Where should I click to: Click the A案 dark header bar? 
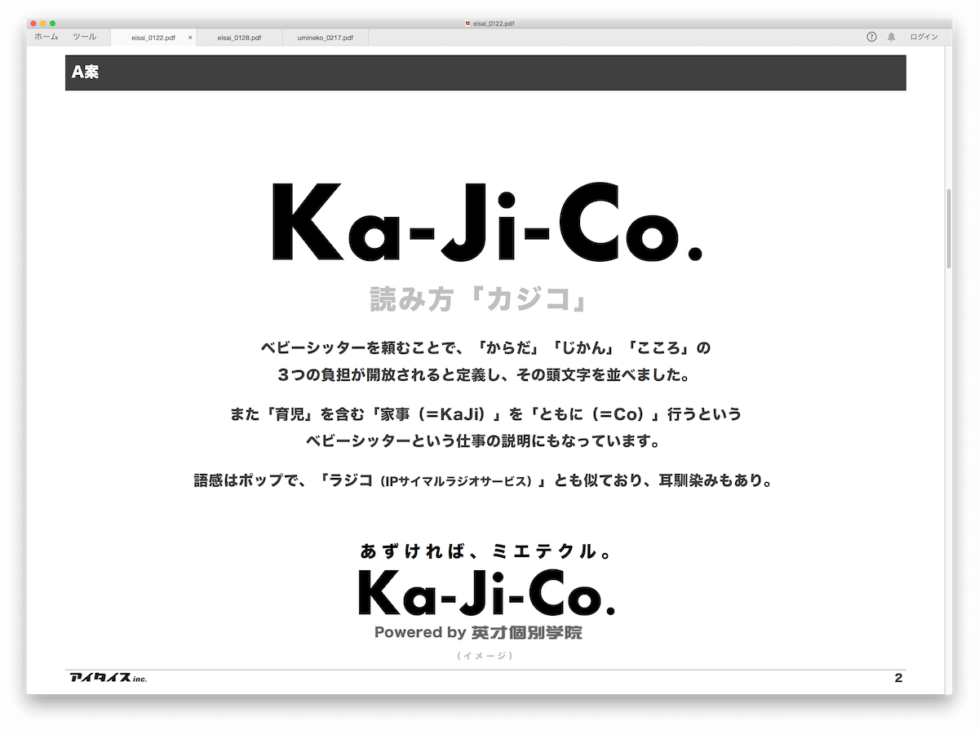click(485, 73)
